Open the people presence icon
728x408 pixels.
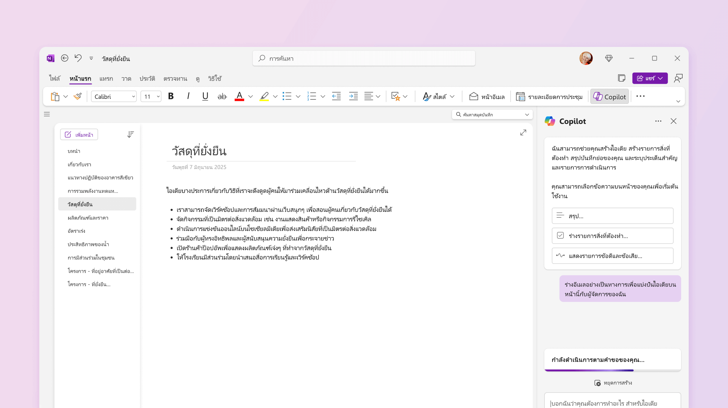pyautogui.click(x=678, y=78)
